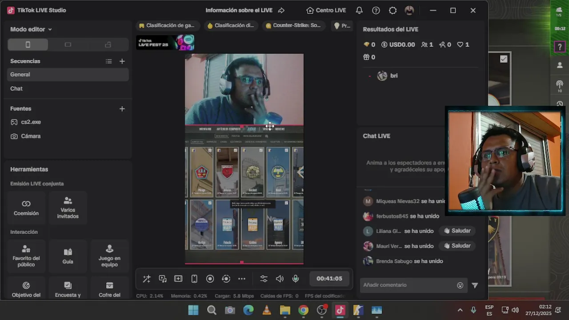The height and width of the screenshot is (320, 569).
Task: Select the Chat sequence
Action: [68, 88]
